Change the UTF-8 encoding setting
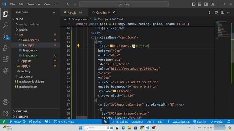Screen dimensions: 234x131 tap(150, 122)
